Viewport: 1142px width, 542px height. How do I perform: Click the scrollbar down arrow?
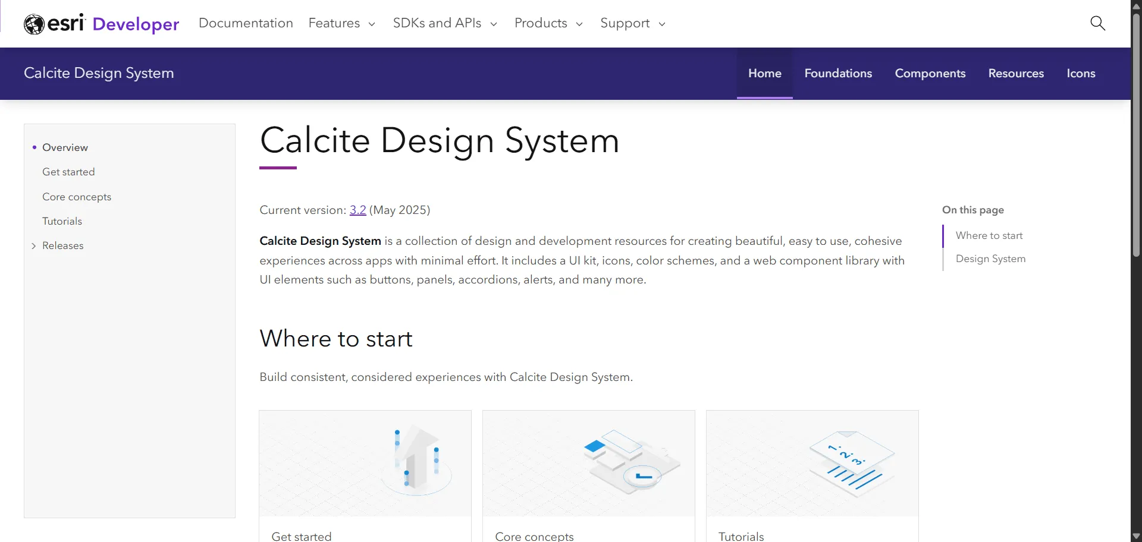[1136, 537]
